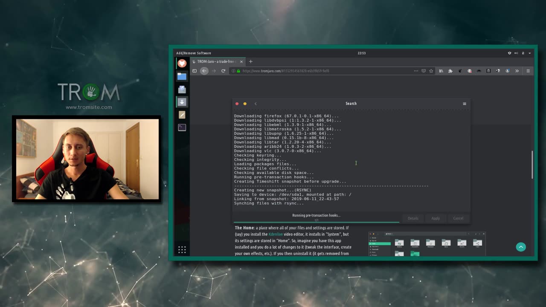546x307 pixels.
Task: Click "Checking available disk space..." line
Action: pyautogui.click(x=273, y=173)
